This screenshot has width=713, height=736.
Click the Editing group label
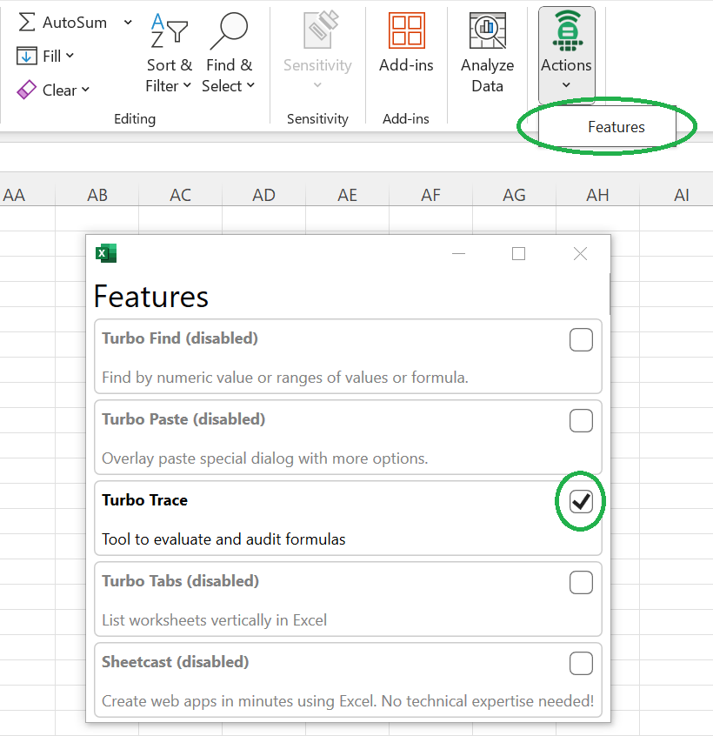click(x=135, y=119)
